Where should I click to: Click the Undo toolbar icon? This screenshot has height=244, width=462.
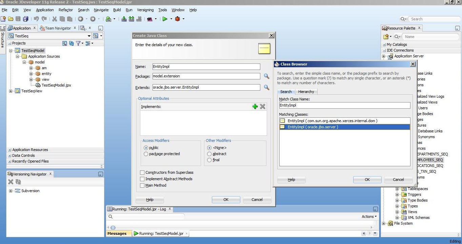36,19
